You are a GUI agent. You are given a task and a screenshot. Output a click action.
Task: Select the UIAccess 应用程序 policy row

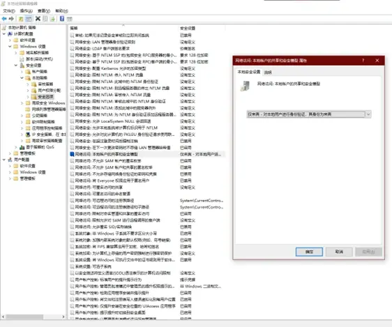pos(147,306)
